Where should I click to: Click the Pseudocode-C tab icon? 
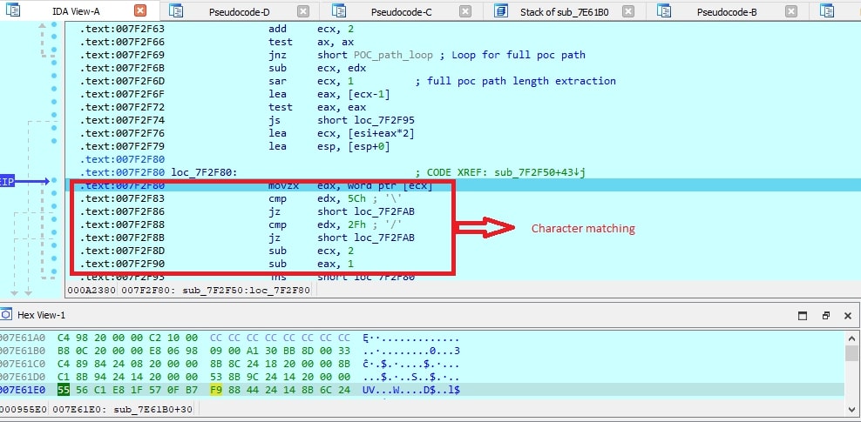pyautogui.click(x=339, y=10)
